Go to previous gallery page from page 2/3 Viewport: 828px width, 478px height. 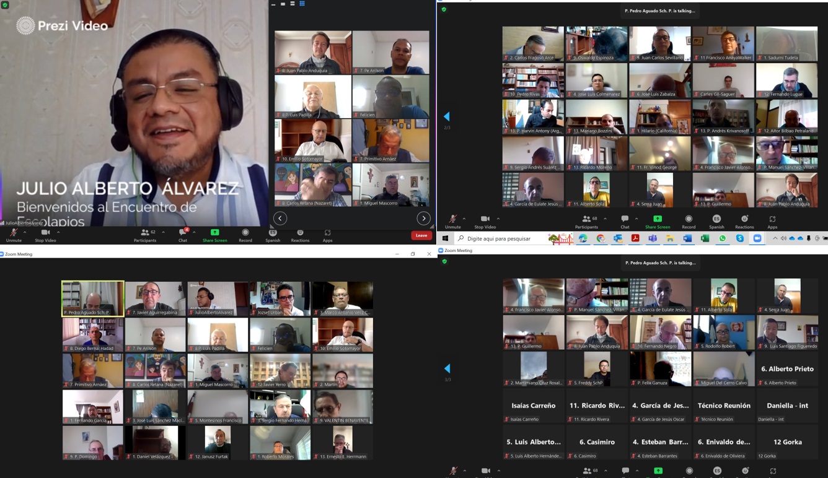[x=446, y=116]
